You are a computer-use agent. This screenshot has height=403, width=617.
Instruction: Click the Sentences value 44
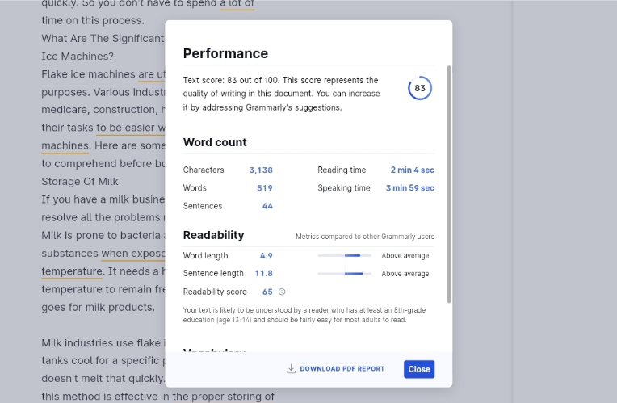(x=267, y=206)
